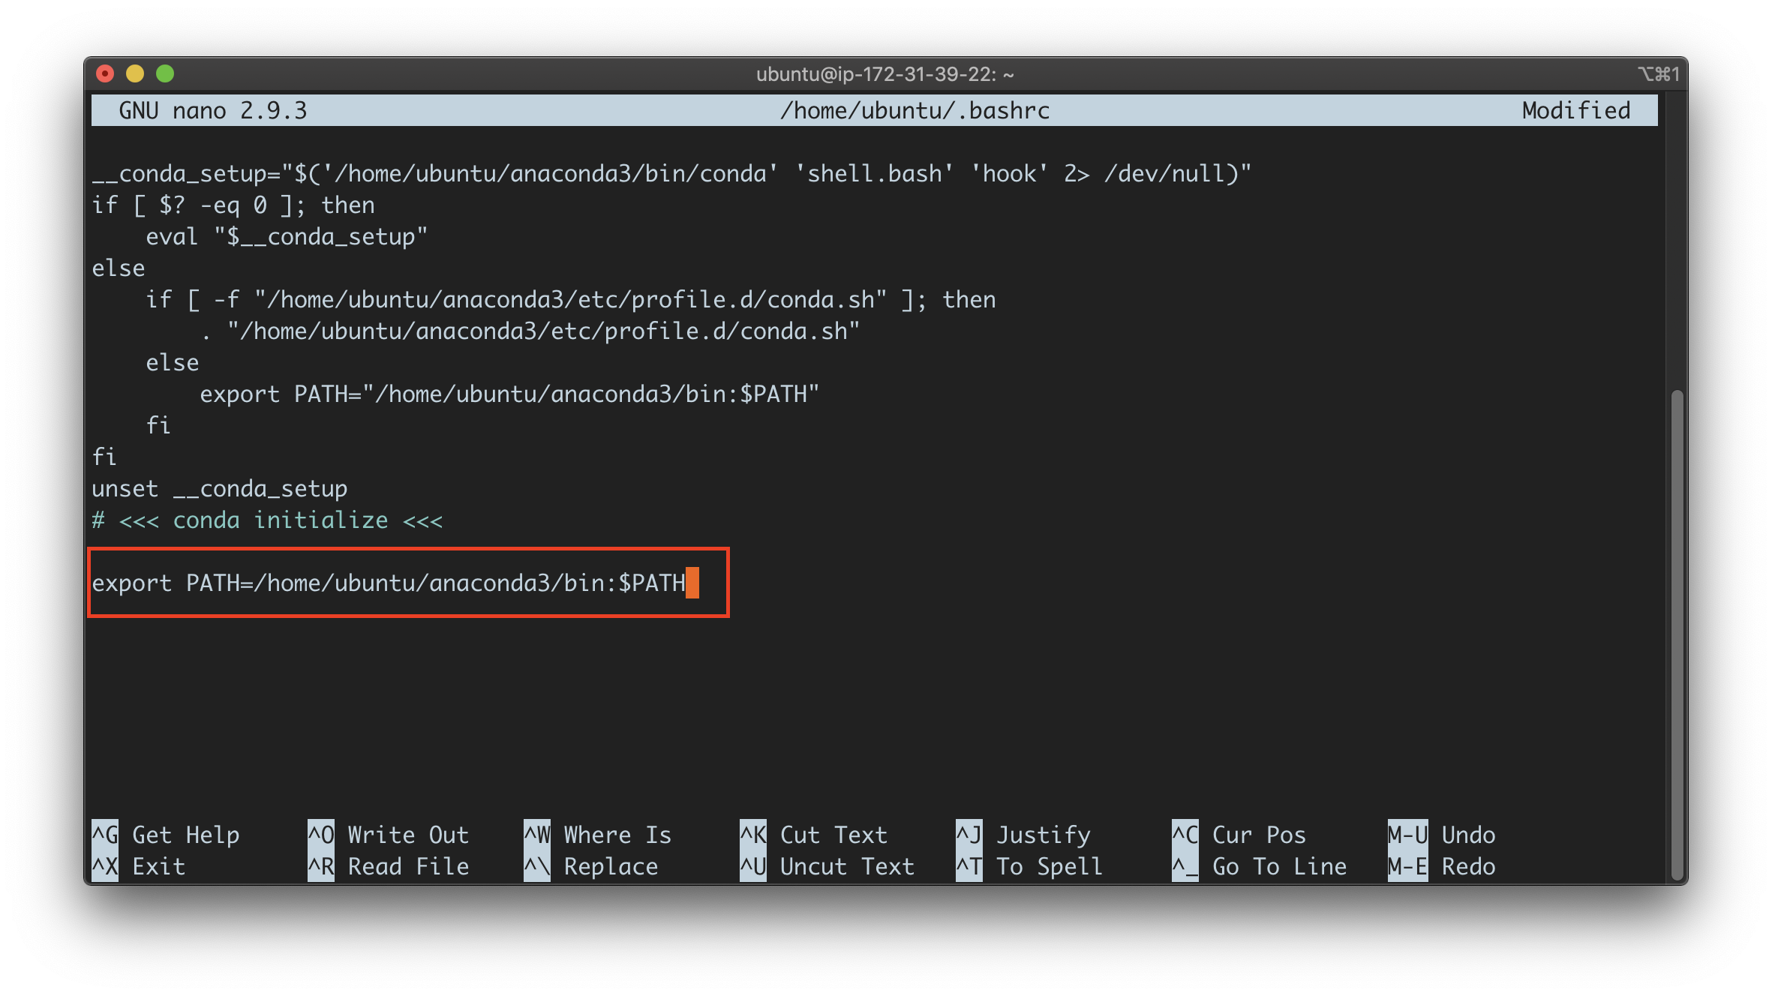
Task: Click the terminal vertical scrollbar thumb
Action: [x=1677, y=636]
